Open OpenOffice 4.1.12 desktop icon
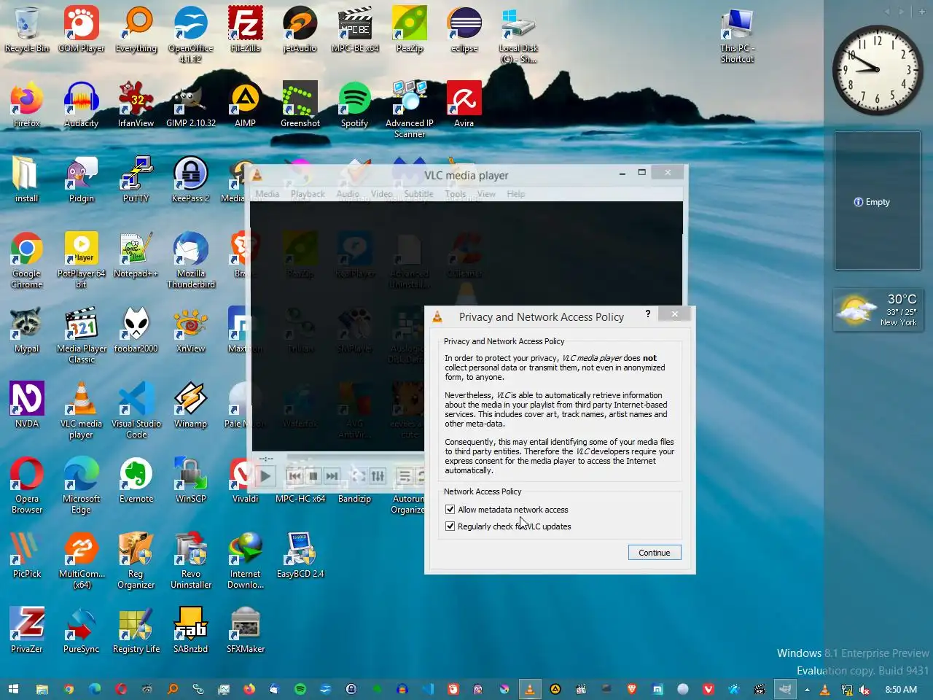The image size is (933, 700). [x=191, y=35]
